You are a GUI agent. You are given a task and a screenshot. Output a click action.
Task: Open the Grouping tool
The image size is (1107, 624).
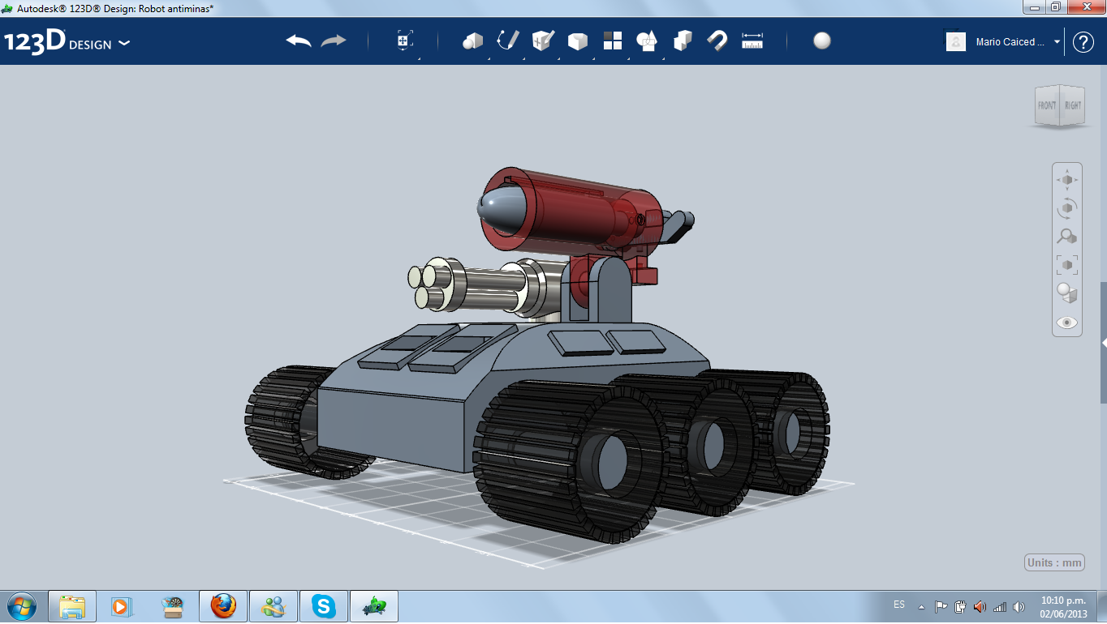[x=647, y=41]
